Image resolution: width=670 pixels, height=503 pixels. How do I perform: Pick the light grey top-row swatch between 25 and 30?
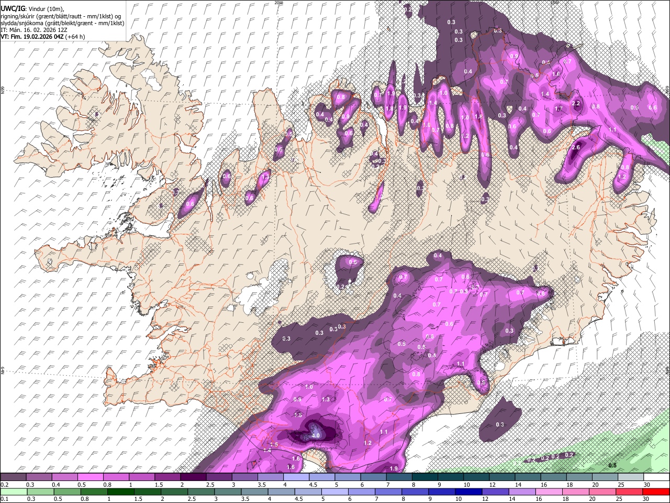(631, 477)
